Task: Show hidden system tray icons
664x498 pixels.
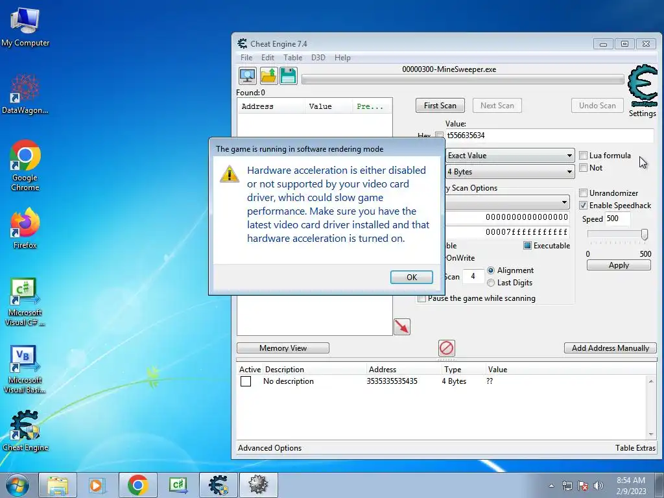Action: [551, 486]
